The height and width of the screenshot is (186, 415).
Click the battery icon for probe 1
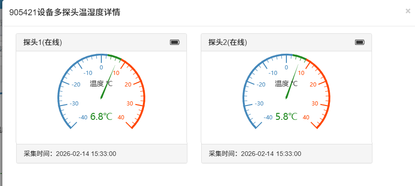tap(174, 43)
